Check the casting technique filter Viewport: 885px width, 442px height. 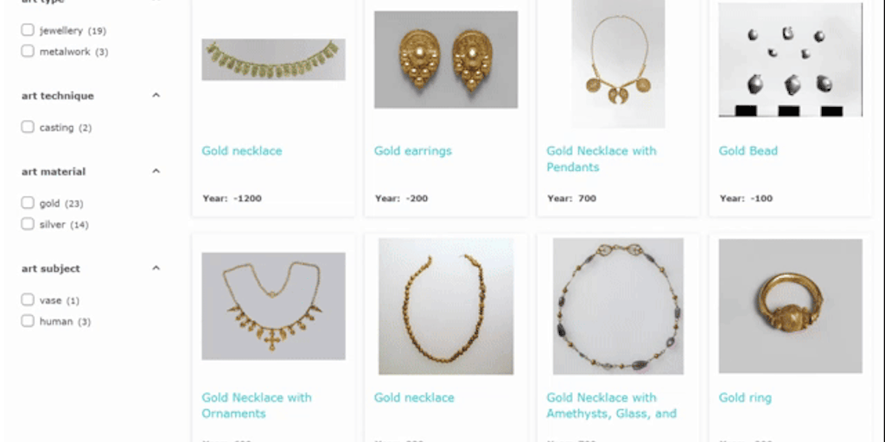pyautogui.click(x=28, y=127)
